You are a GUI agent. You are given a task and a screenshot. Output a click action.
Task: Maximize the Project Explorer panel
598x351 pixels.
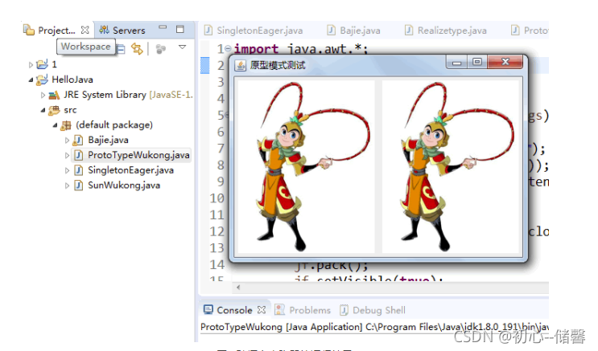point(180,29)
